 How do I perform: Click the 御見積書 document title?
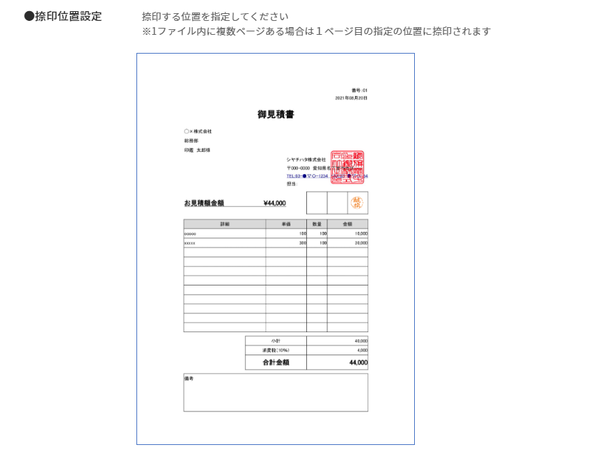[x=276, y=114]
